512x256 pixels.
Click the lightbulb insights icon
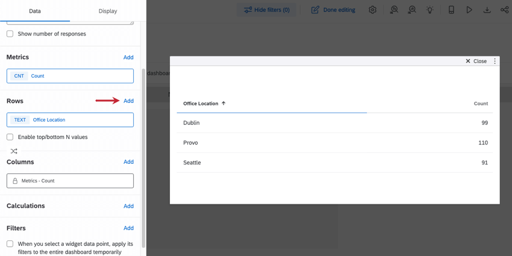[430, 10]
